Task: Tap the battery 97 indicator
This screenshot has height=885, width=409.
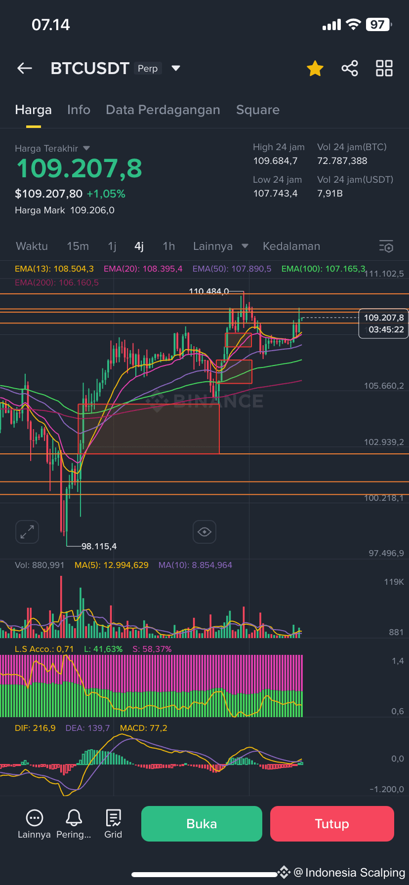Action: (x=379, y=25)
